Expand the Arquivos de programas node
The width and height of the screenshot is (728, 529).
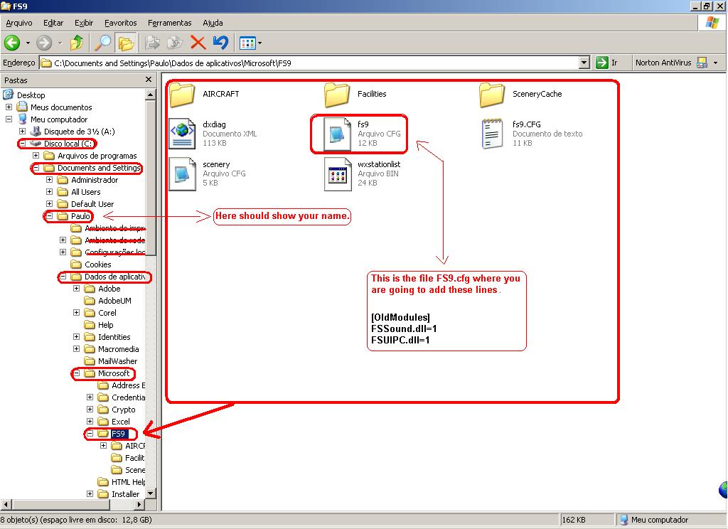pyautogui.click(x=36, y=155)
